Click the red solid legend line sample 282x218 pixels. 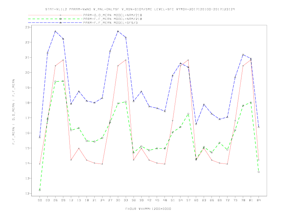(55, 15)
